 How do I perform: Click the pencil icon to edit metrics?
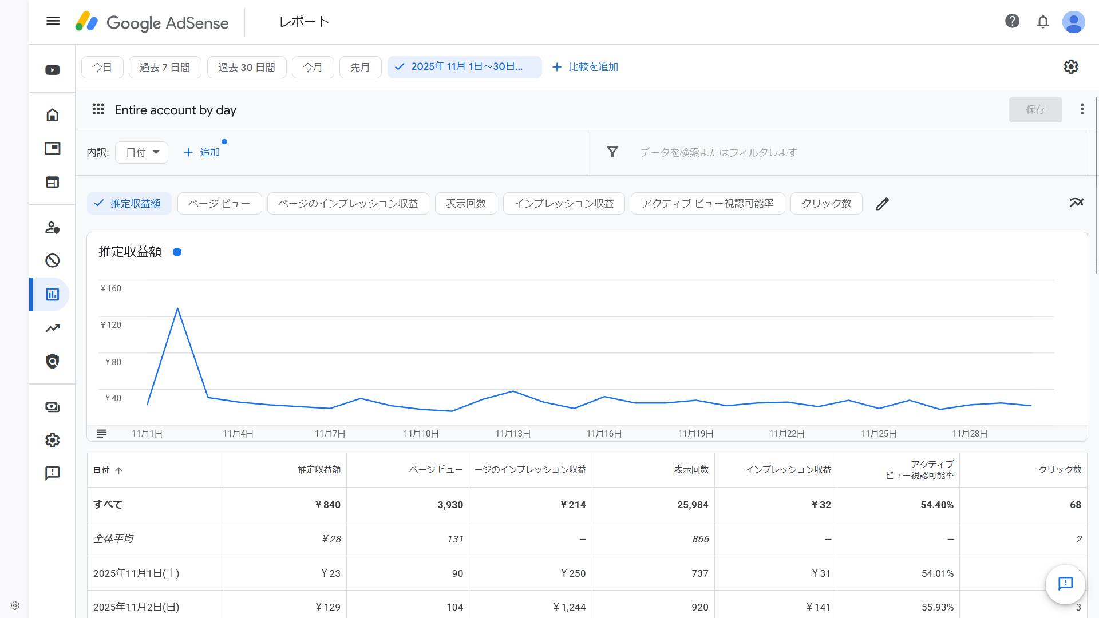pyautogui.click(x=883, y=203)
